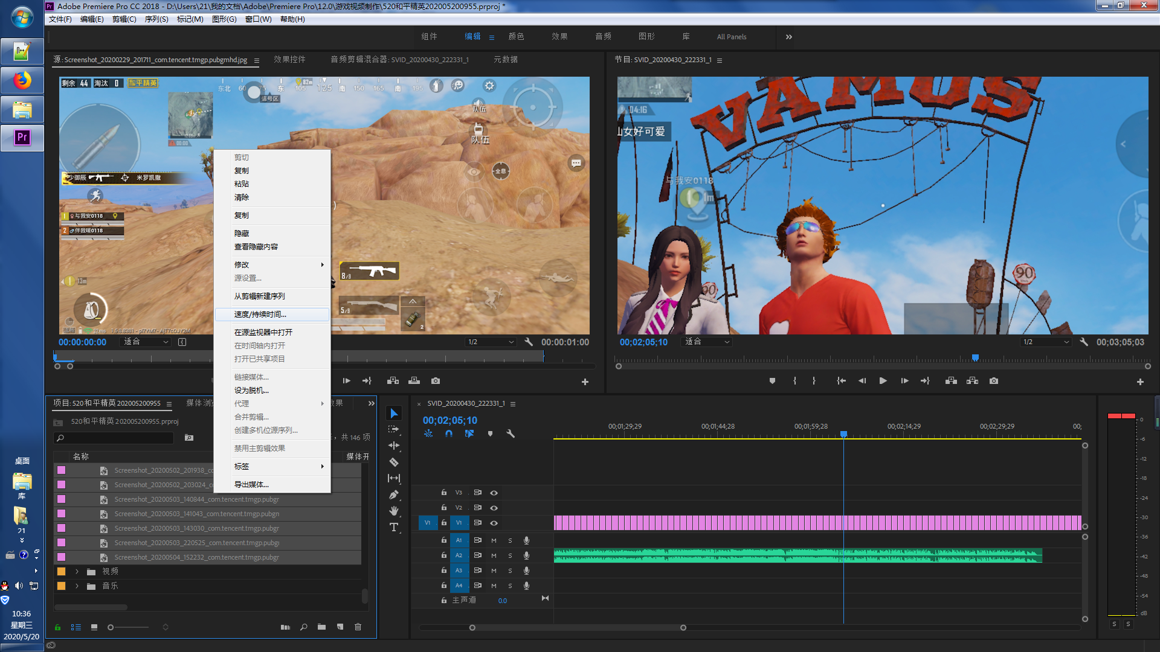Toggle Linked Selection in timeline
Image resolution: width=1160 pixels, height=652 pixels.
coord(469,433)
